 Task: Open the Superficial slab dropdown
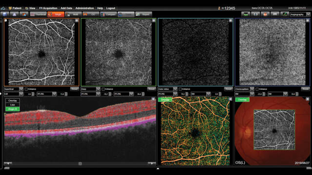[13, 89]
